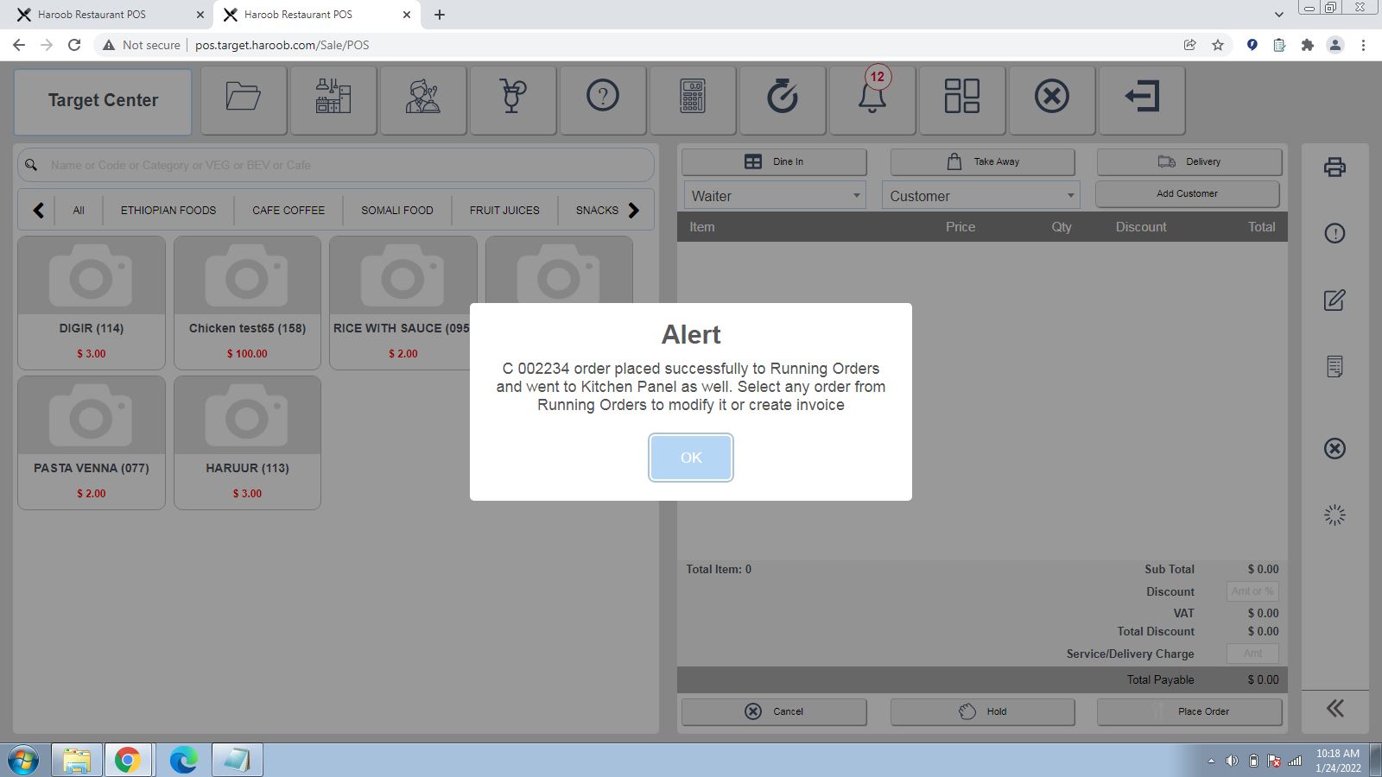Screen dimensions: 1382x777
Task: Add HARUUR (113) item
Action: click(247, 443)
